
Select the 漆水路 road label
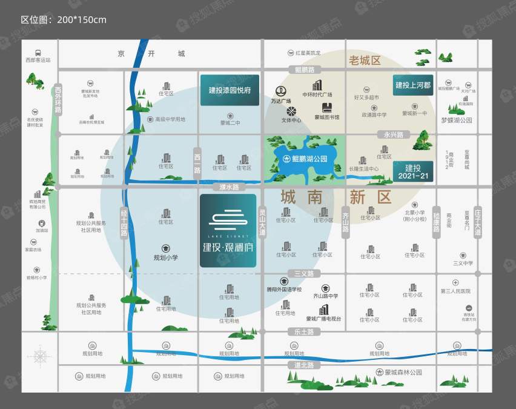coord(229,187)
